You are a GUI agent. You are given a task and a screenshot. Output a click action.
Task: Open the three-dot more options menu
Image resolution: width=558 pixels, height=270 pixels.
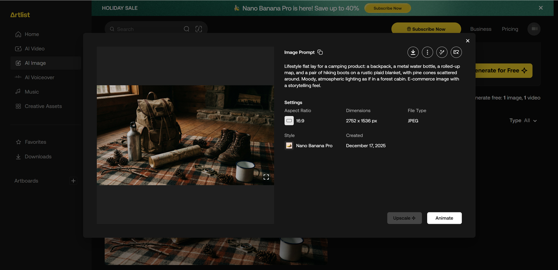427,52
